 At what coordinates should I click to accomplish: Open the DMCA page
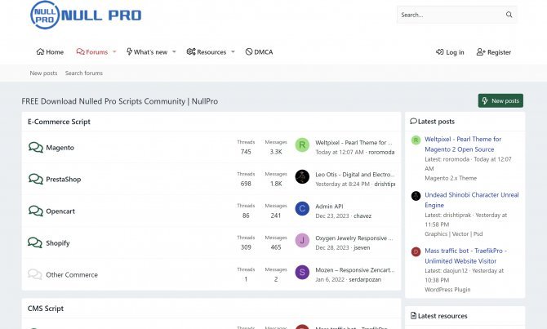coord(259,52)
